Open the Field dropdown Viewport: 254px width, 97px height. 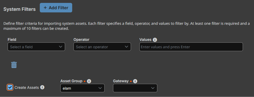pyautogui.click(x=36, y=47)
